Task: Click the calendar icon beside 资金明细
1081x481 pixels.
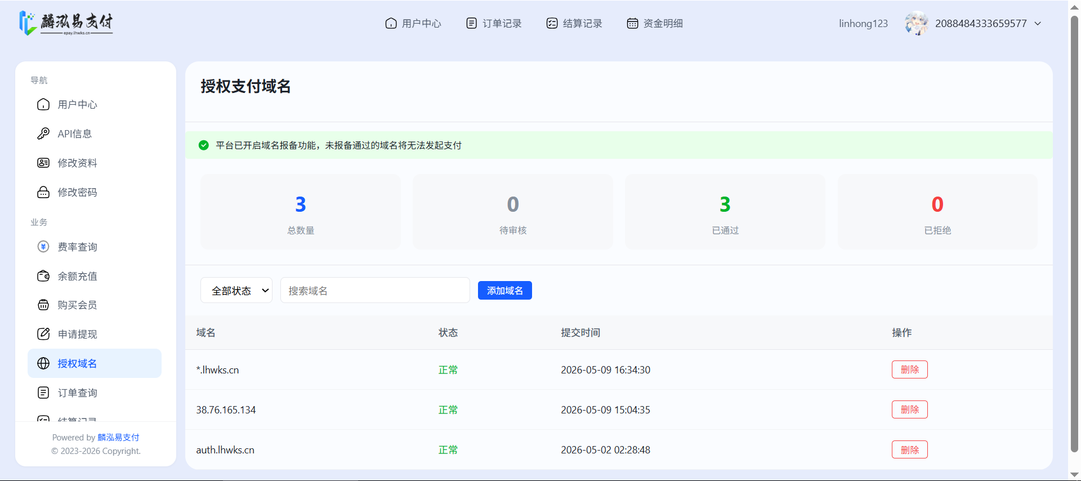Action: coord(632,23)
